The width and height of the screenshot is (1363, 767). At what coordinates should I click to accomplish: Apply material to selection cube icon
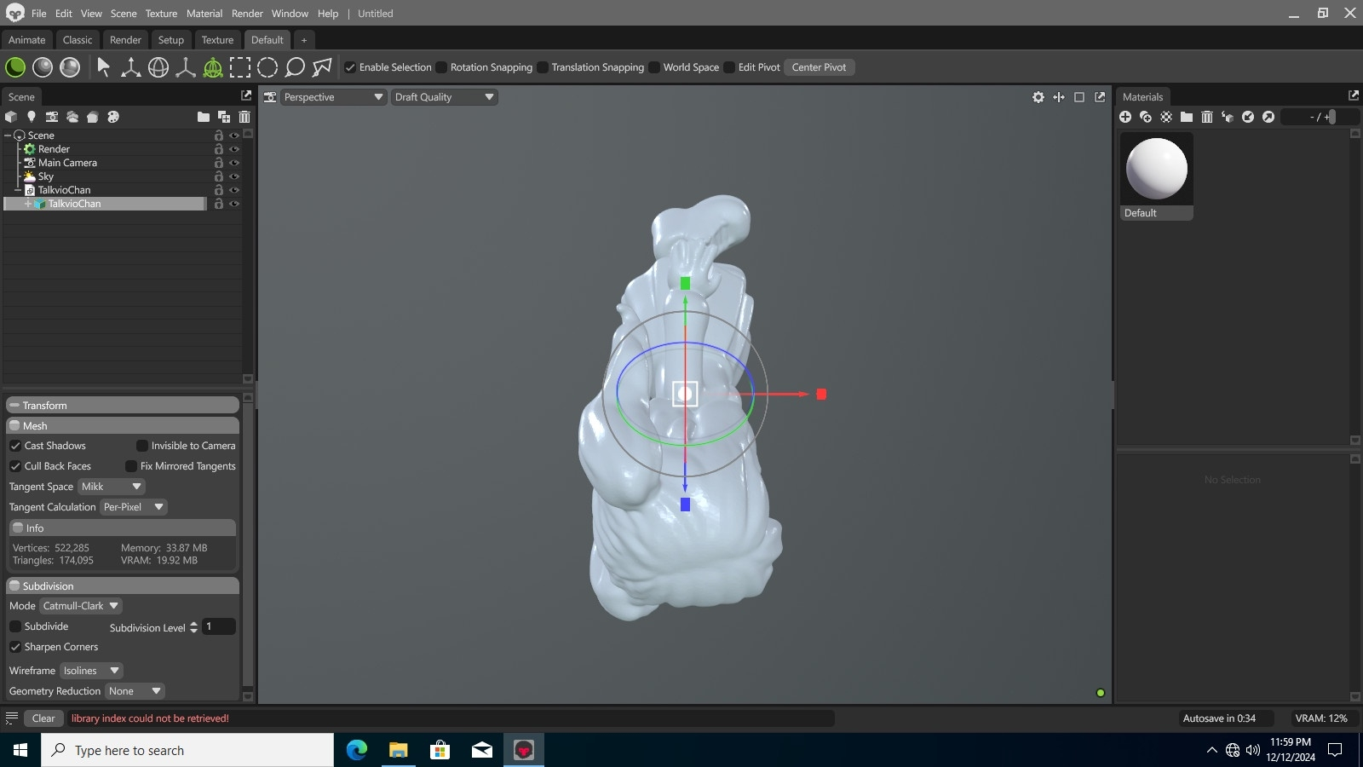pyautogui.click(x=1228, y=117)
